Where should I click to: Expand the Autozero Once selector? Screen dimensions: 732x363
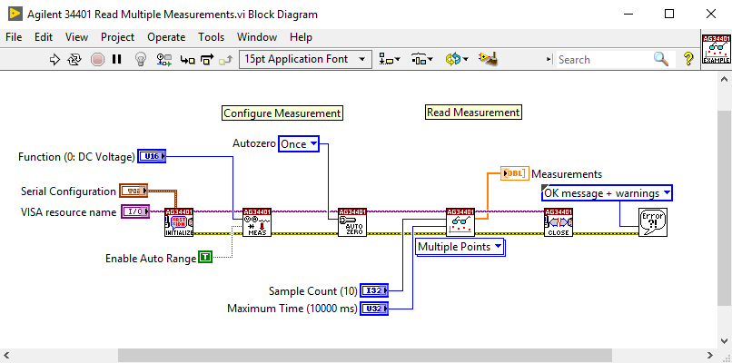pos(299,143)
